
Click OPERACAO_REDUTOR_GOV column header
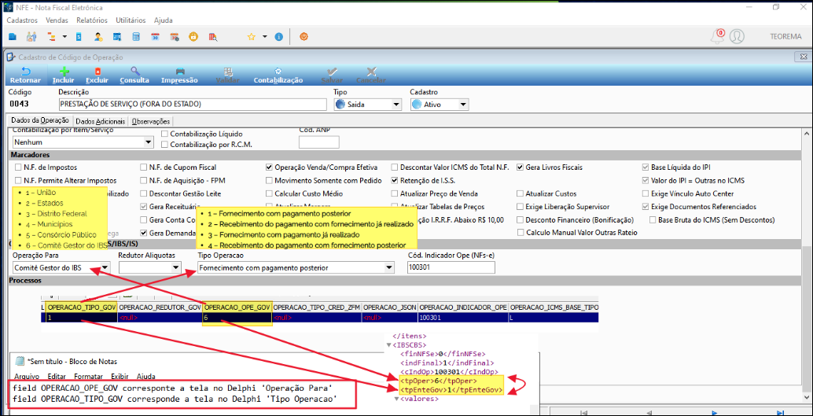coord(160,307)
